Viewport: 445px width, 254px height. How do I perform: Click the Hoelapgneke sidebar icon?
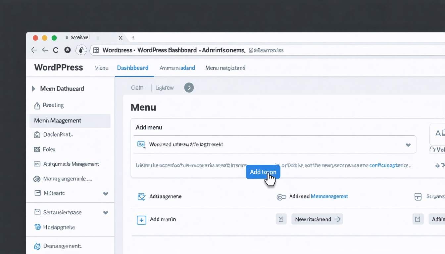37,227
